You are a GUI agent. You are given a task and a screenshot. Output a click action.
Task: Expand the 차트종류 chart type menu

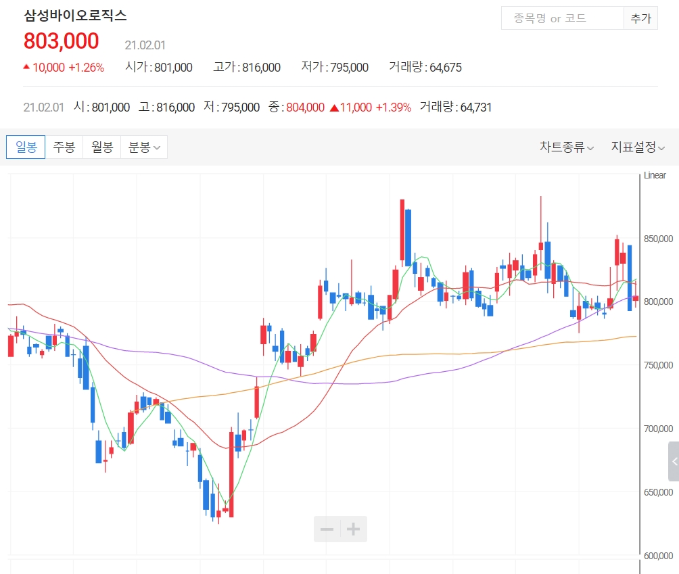coord(567,147)
